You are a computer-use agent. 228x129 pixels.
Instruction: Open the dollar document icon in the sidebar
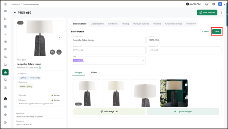(x=5, y=26)
